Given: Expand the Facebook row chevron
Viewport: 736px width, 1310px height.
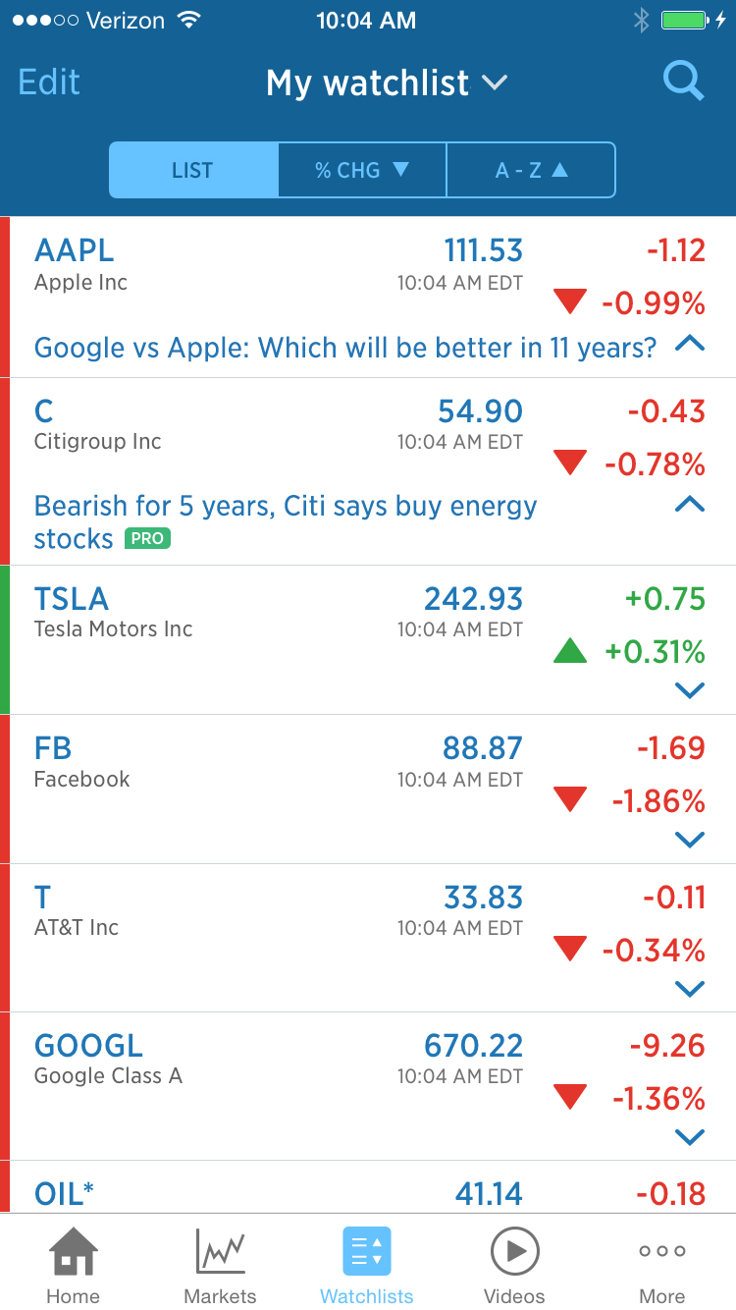Looking at the screenshot, I should [690, 840].
